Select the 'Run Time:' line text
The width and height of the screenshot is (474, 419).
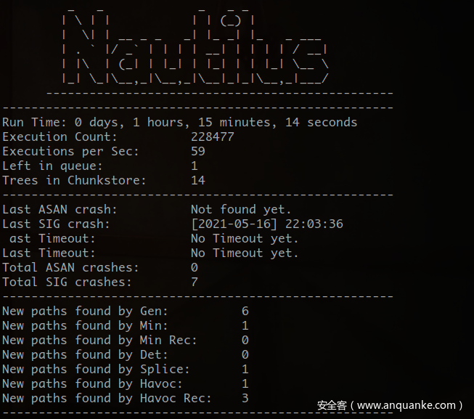click(x=179, y=123)
